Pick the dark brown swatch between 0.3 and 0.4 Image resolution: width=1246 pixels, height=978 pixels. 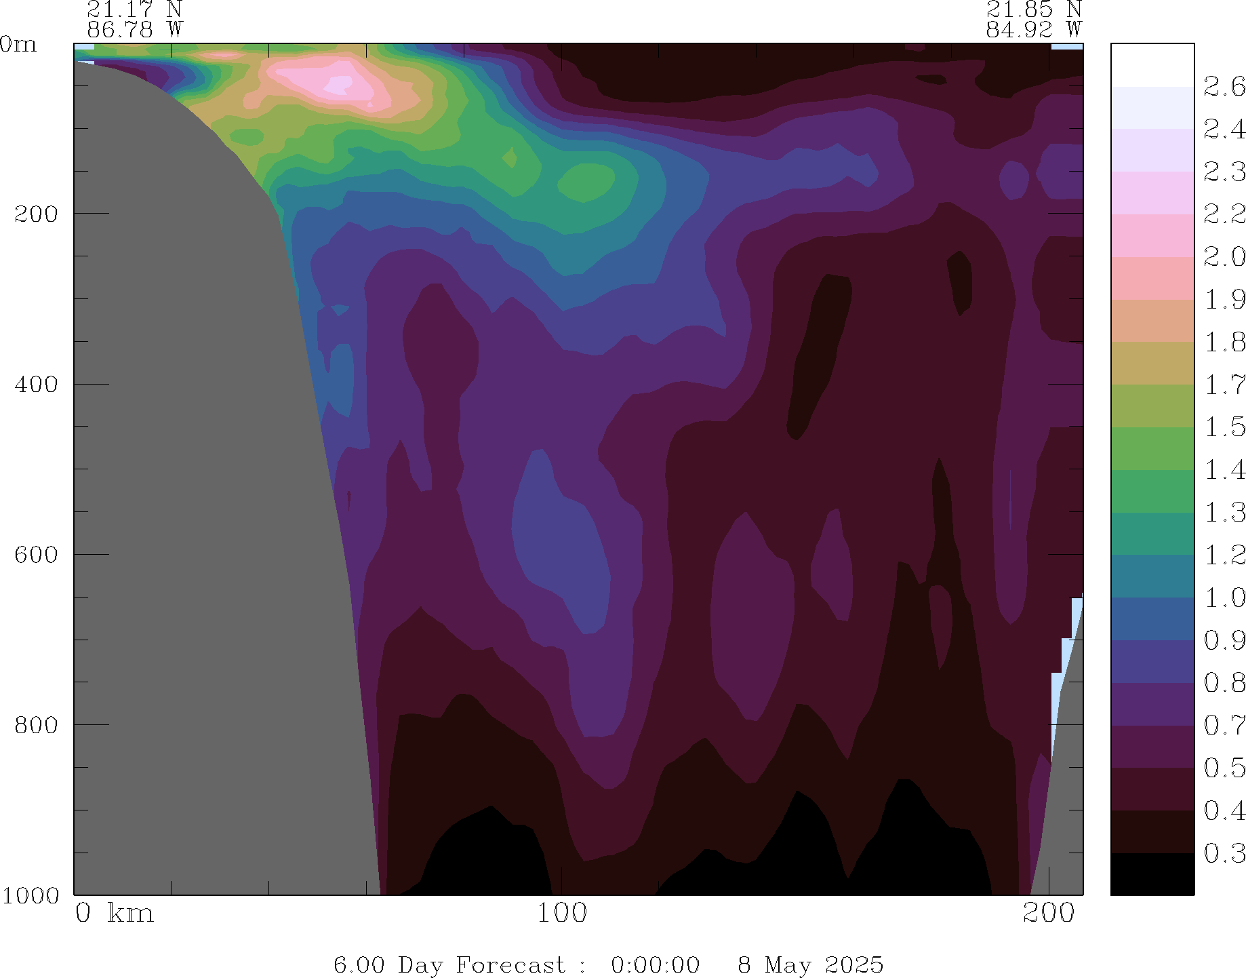coord(1152,832)
